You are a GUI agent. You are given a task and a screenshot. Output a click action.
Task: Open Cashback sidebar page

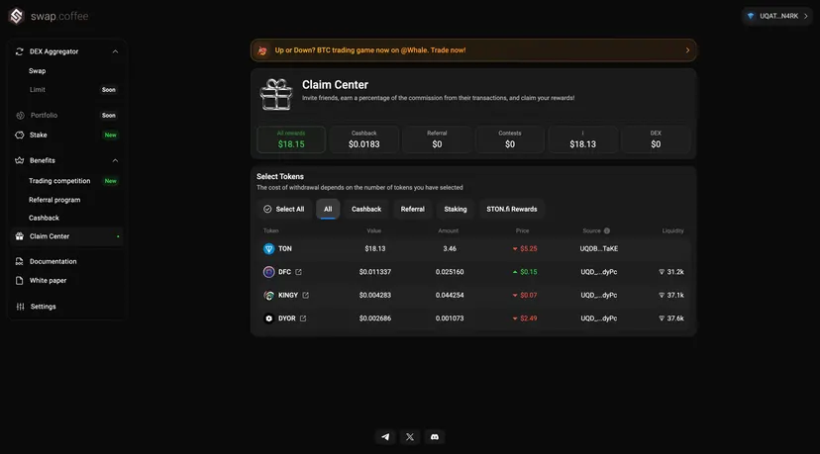click(x=44, y=218)
